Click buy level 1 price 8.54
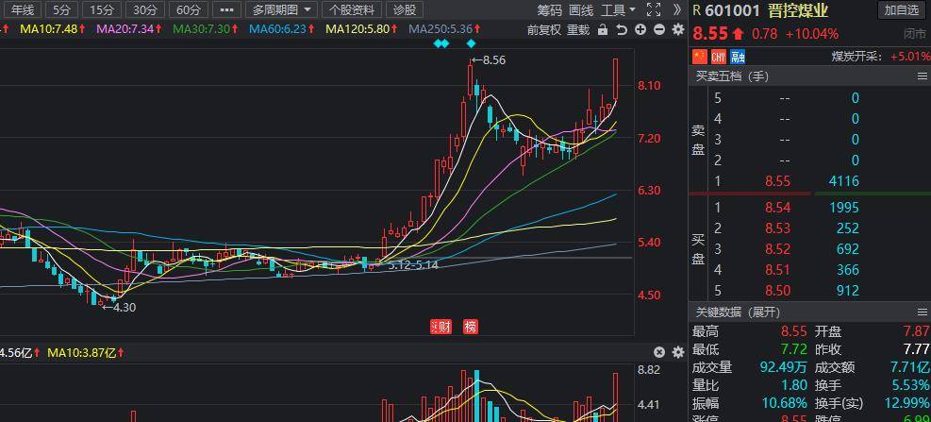 778,208
